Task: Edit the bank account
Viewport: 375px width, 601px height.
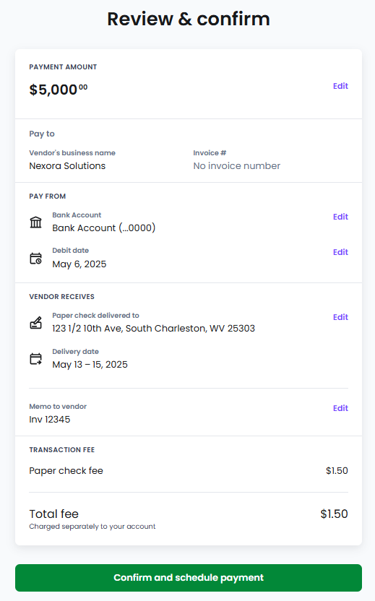Action: pos(340,217)
